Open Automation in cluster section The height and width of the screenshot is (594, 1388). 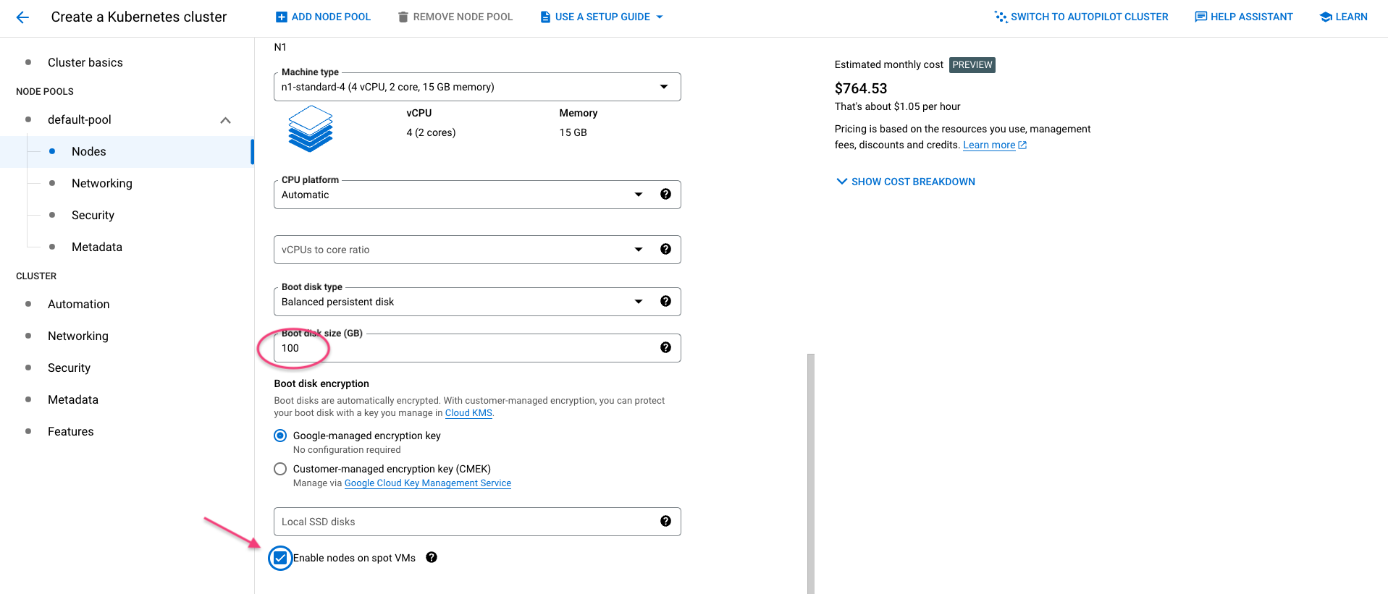click(79, 304)
